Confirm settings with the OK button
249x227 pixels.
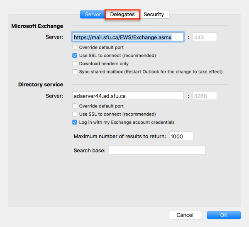click(224, 215)
